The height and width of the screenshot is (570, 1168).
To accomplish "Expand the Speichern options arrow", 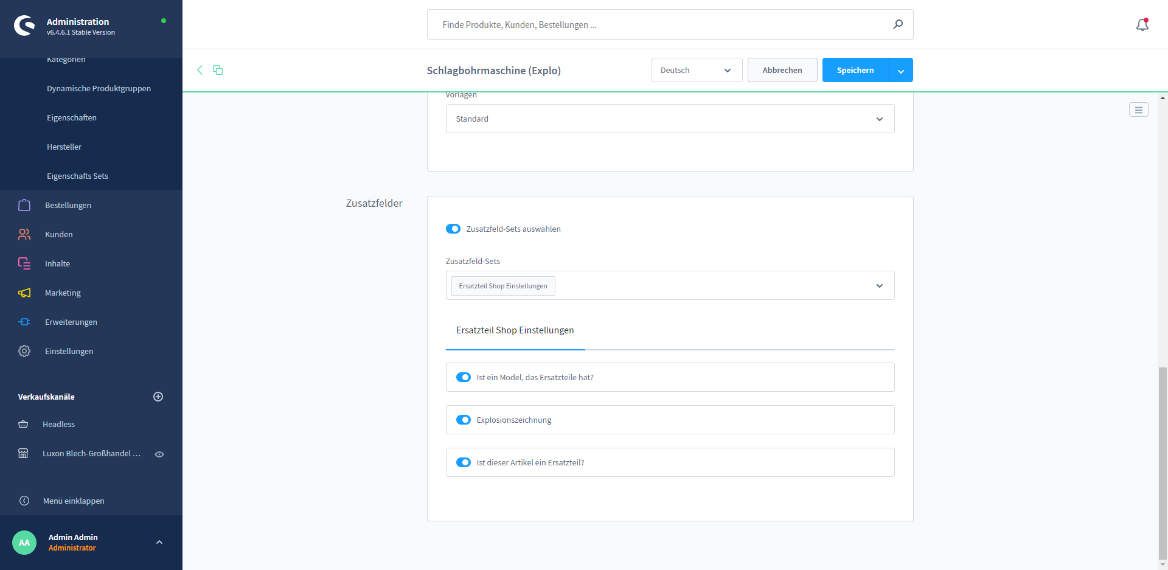I will pos(901,71).
